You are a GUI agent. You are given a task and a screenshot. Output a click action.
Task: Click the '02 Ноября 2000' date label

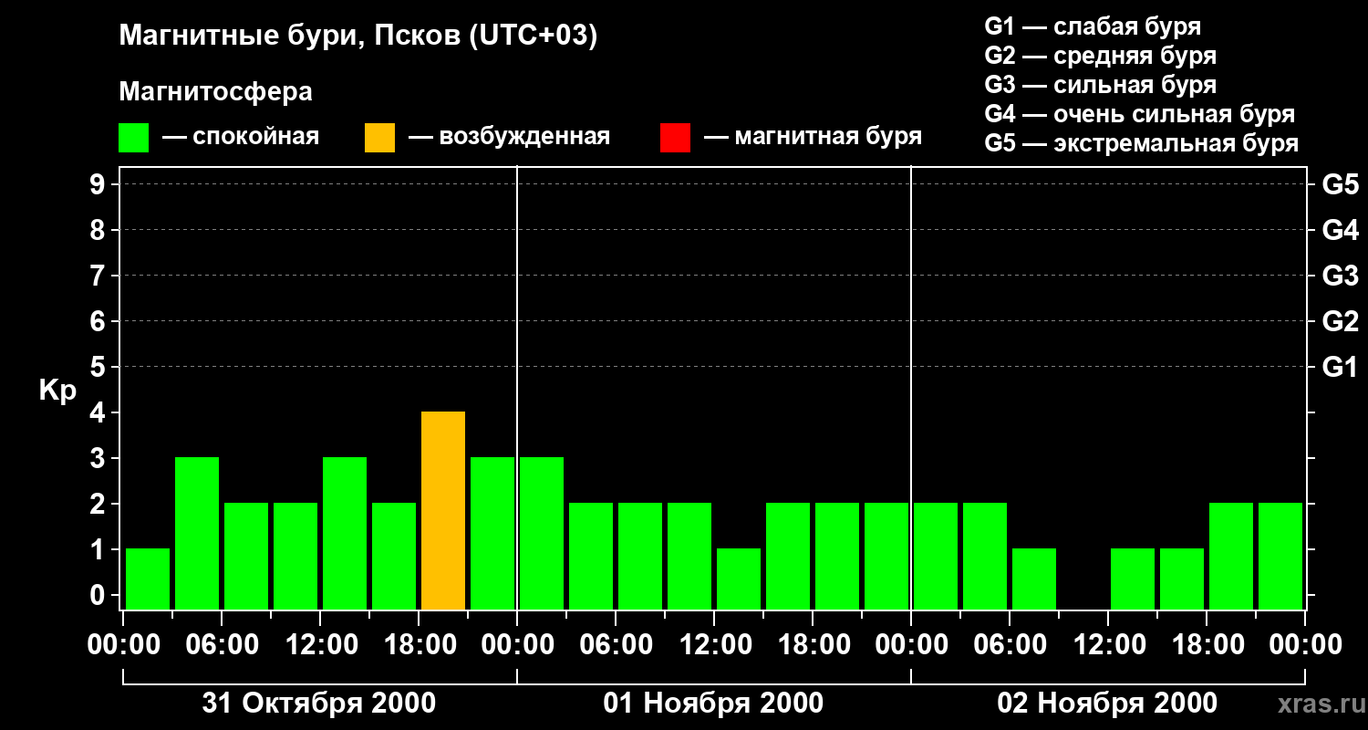pos(1107,704)
